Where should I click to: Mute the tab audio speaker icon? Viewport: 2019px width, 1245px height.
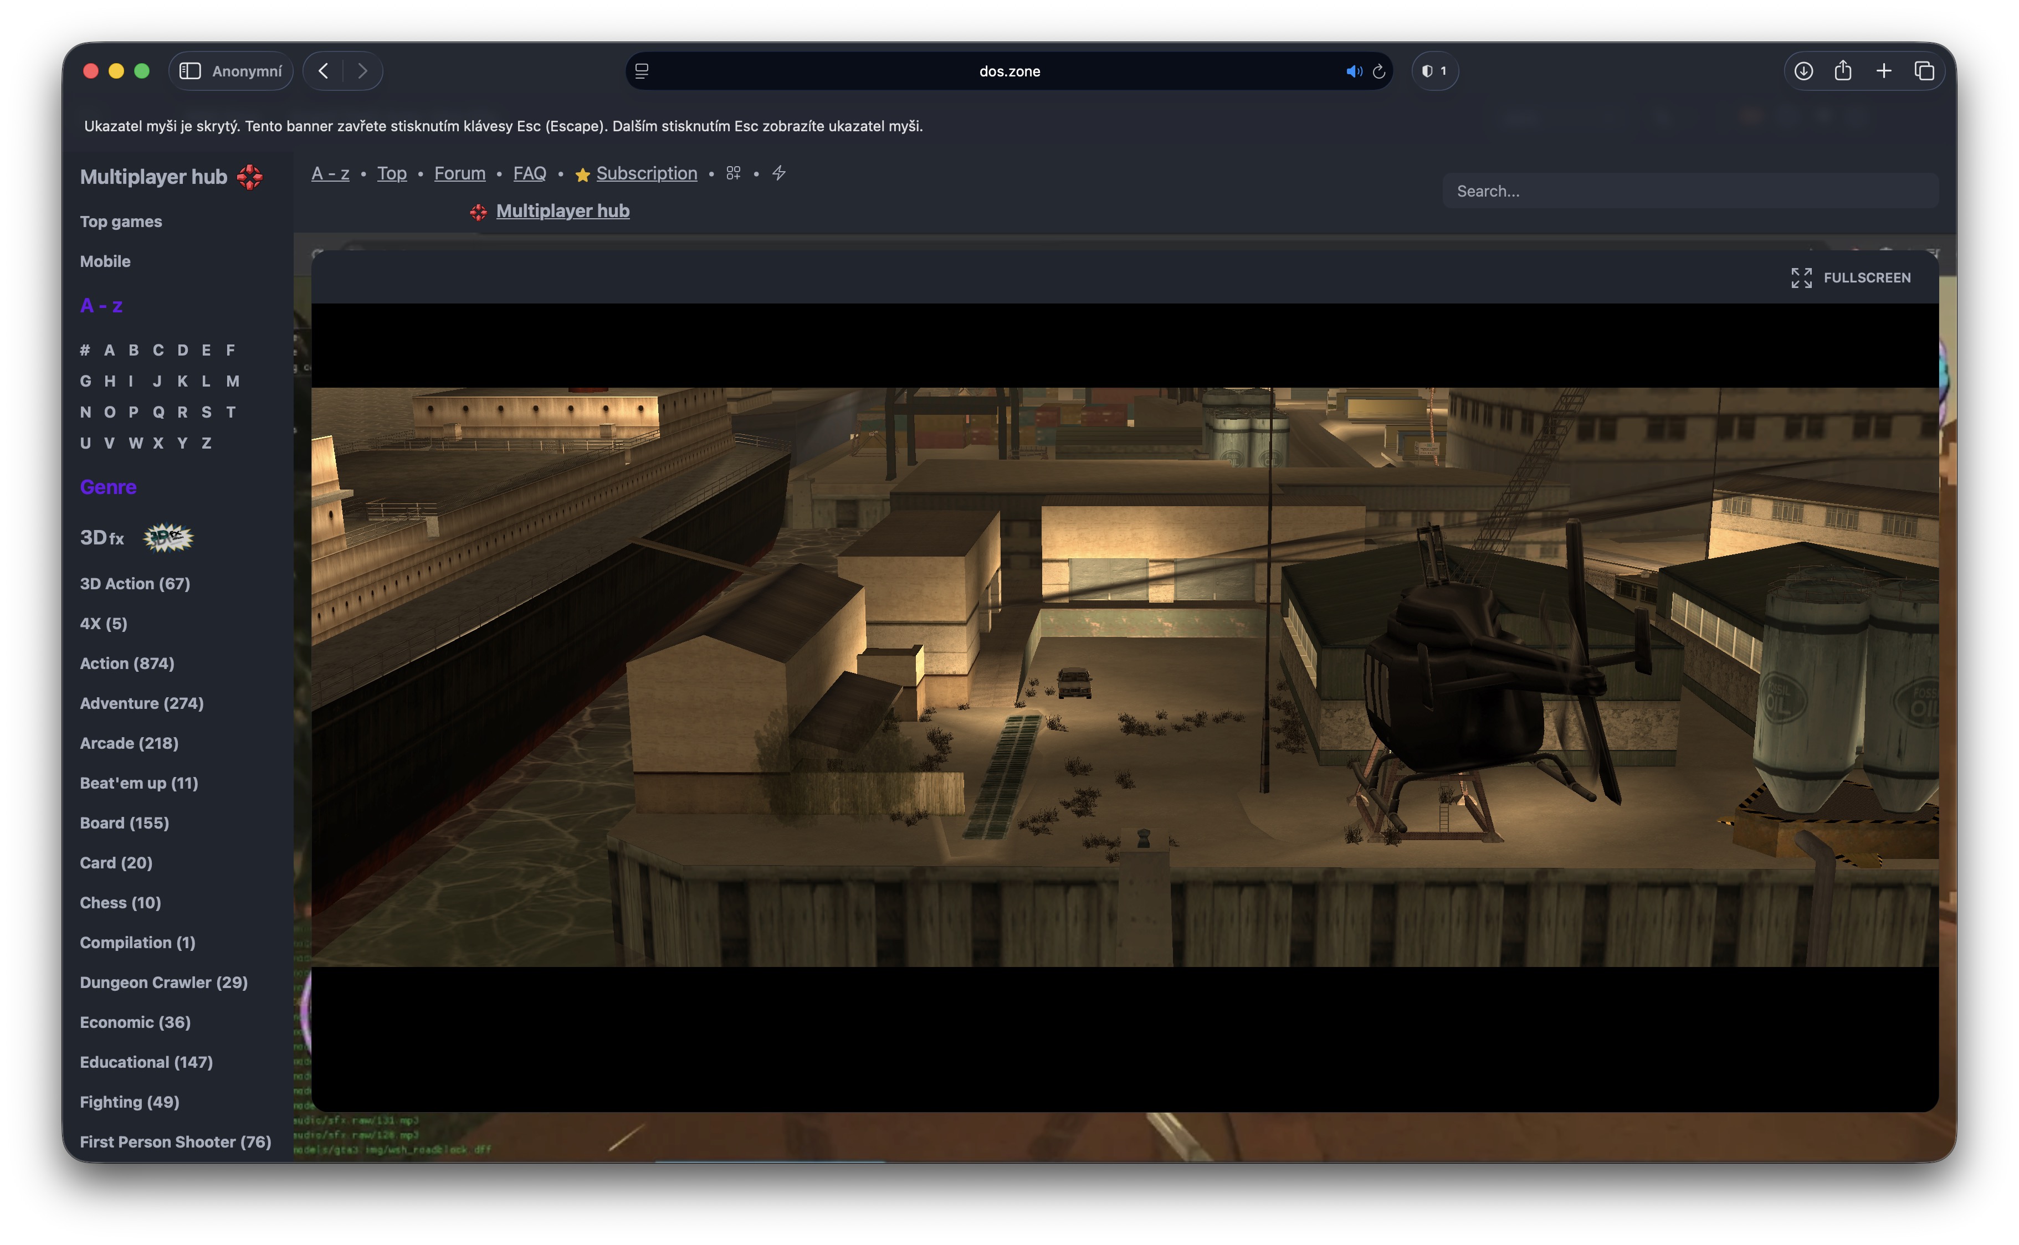click(1352, 71)
